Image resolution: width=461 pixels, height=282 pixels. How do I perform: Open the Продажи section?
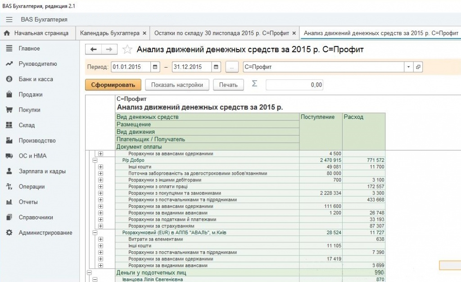tap(30, 95)
